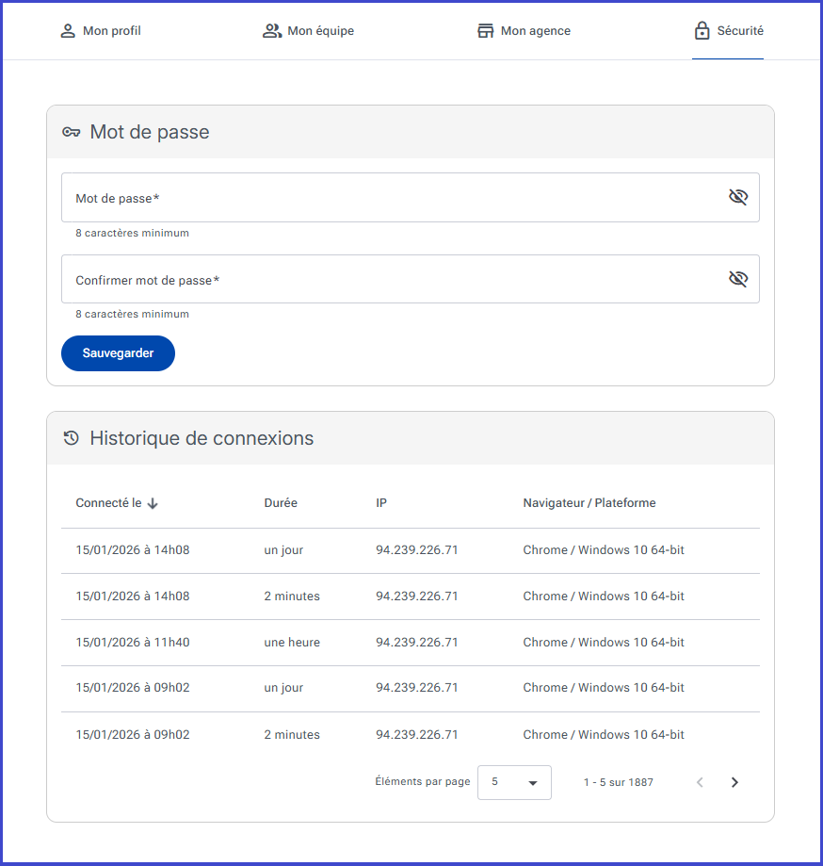The width and height of the screenshot is (823, 866).
Task: Show password in Confirmer mot de passe field
Action: [x=738, y=279]
